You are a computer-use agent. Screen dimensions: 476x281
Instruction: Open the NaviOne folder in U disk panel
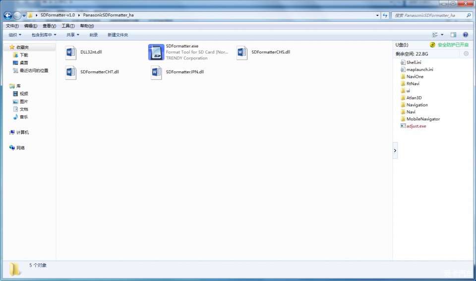pos(415,77)
